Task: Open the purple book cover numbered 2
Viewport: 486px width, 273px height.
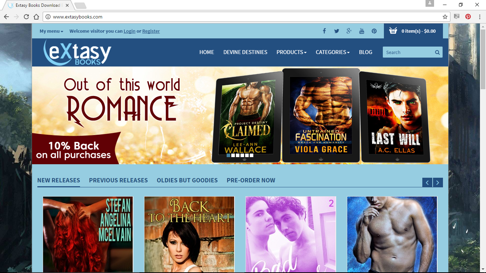Action: point(291,235)
